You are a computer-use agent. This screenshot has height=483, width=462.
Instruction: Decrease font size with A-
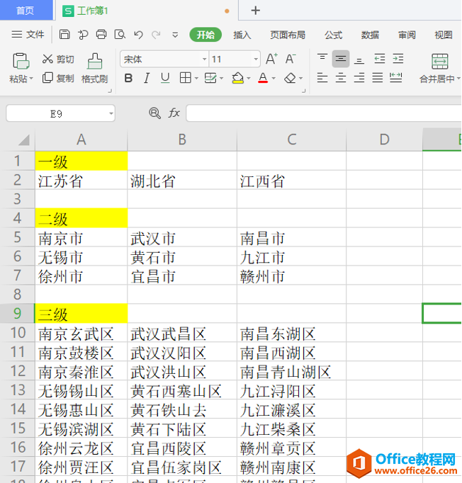[291, 59]
